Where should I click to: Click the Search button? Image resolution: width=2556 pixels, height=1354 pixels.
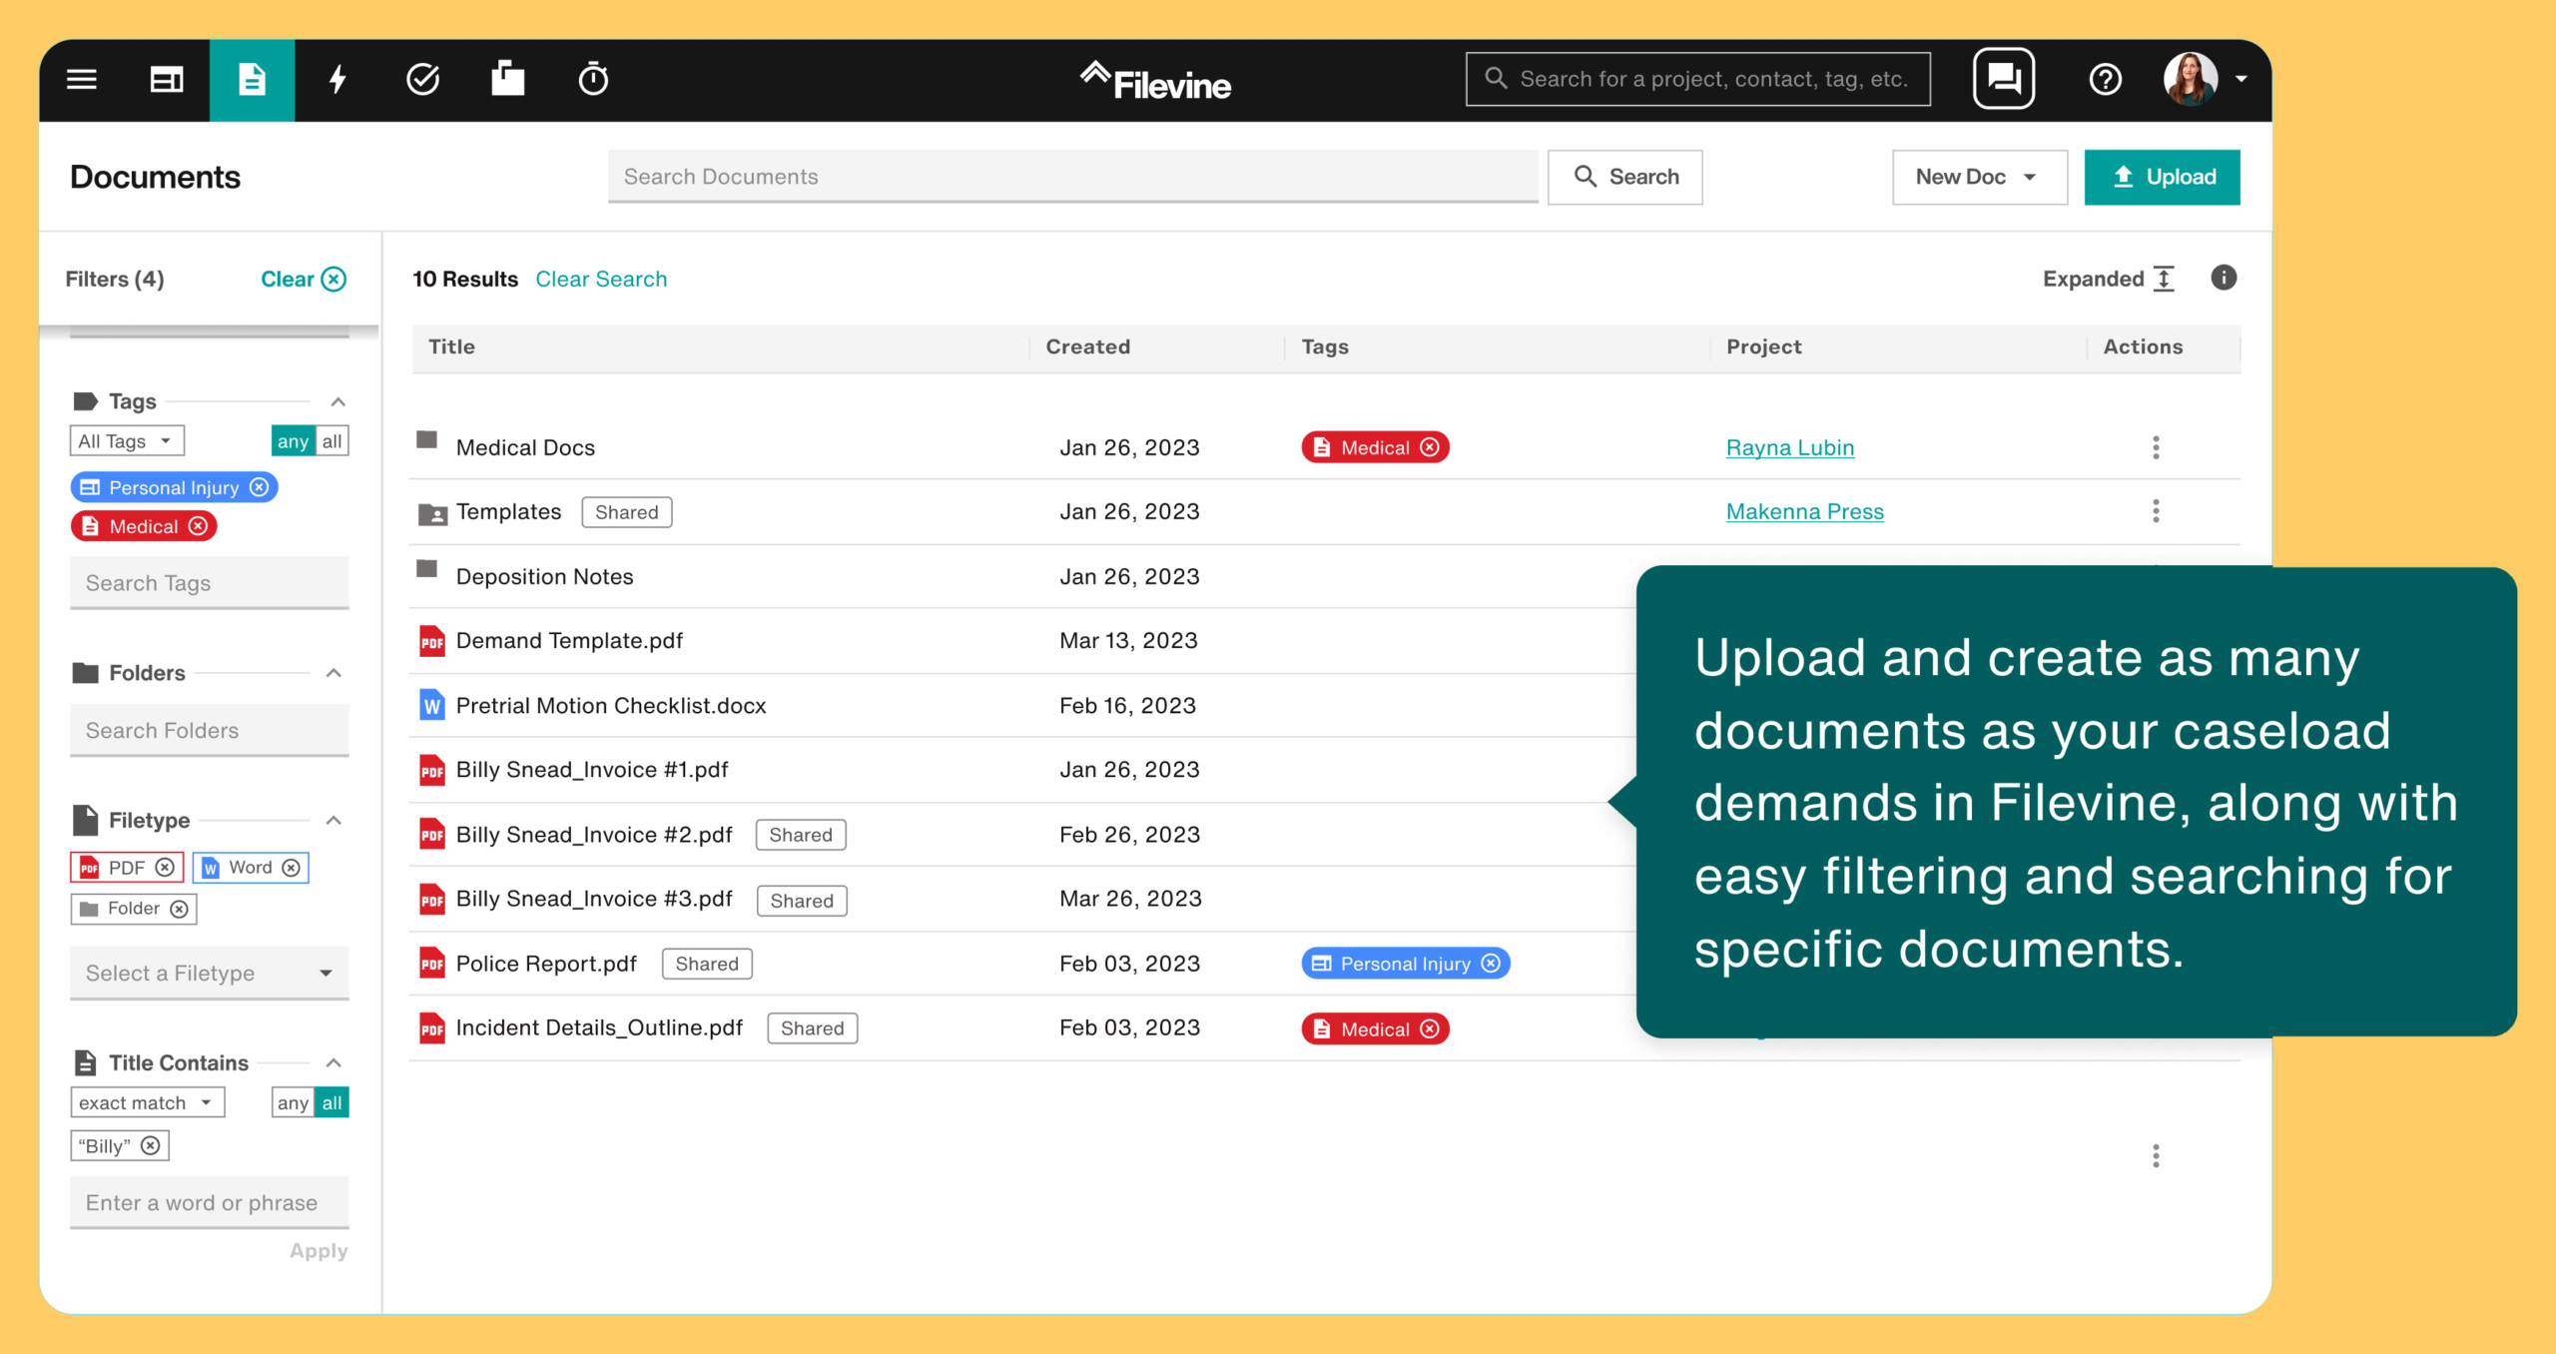[x=1624, y=177]
